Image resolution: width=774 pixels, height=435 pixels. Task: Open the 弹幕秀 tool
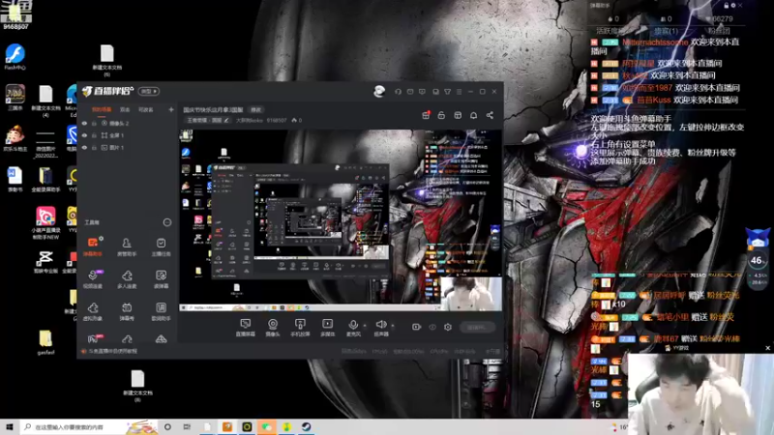tap(127, 311)
